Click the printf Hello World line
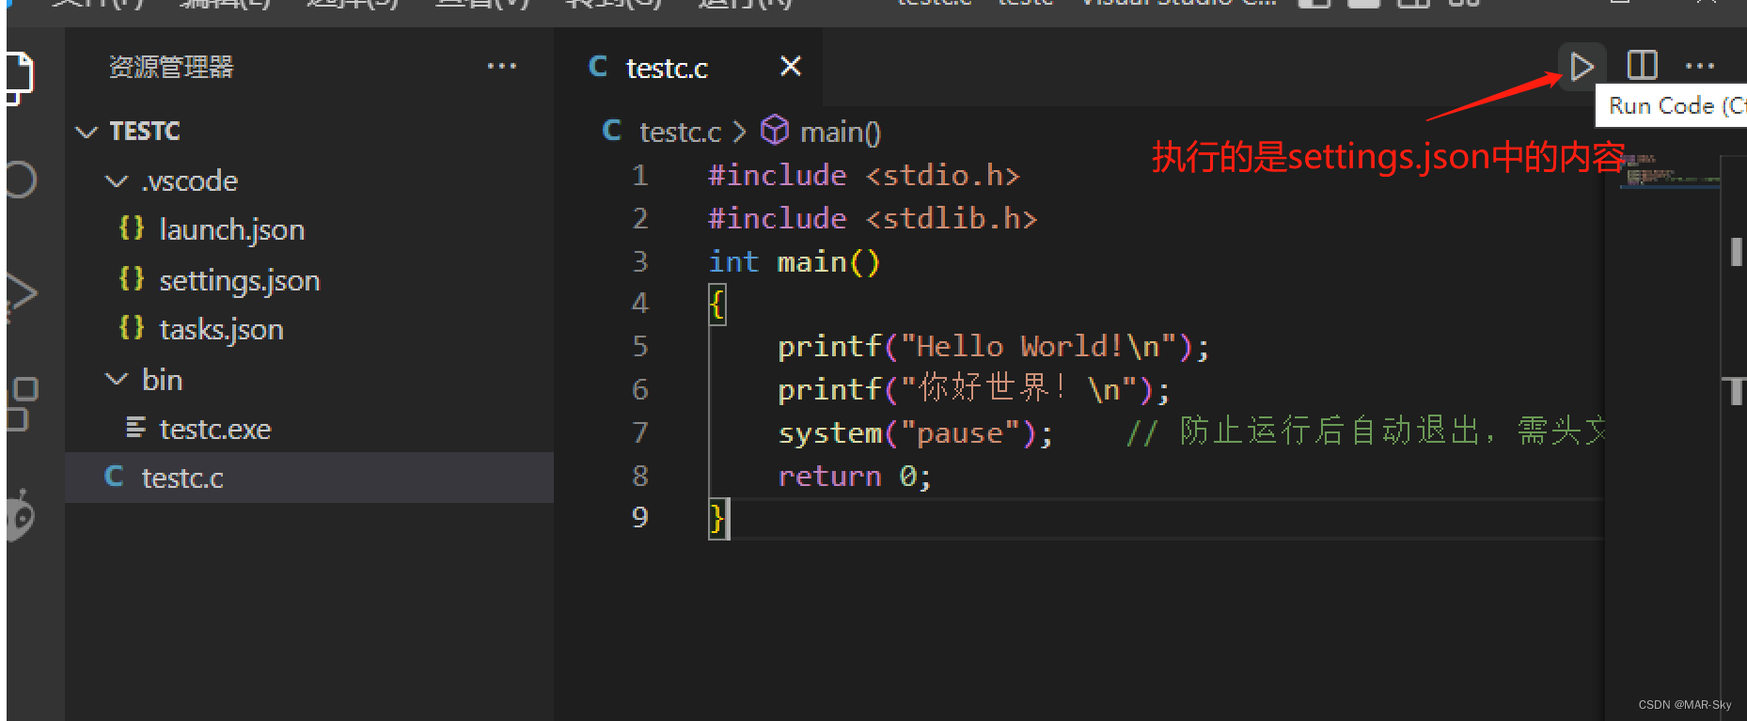Image resolution: width=1747 pixels, height=721 pixels. click(x=994, y=347)
